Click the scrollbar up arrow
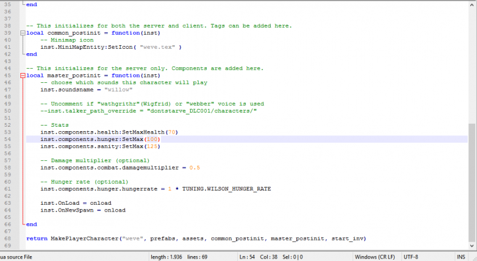This screenshot has height=261, width=477. 472,3
